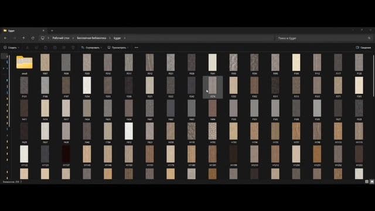Select dark texture thumbnail F206

pos(129,86)
